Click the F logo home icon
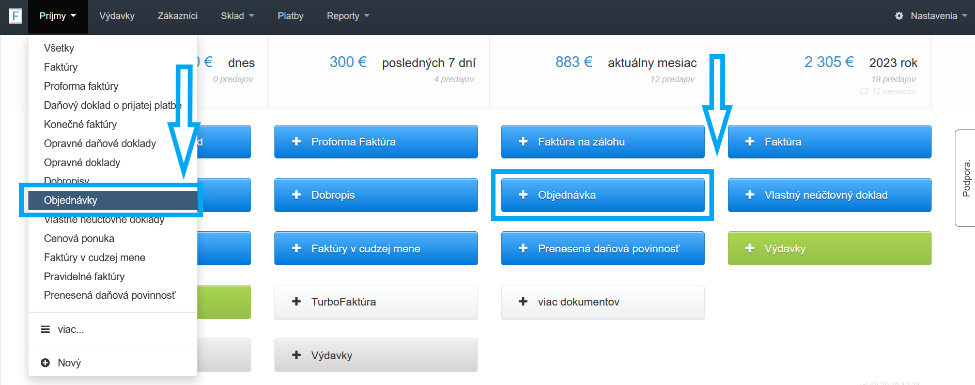The image size is (975, 385). click(x=15, y=16)
